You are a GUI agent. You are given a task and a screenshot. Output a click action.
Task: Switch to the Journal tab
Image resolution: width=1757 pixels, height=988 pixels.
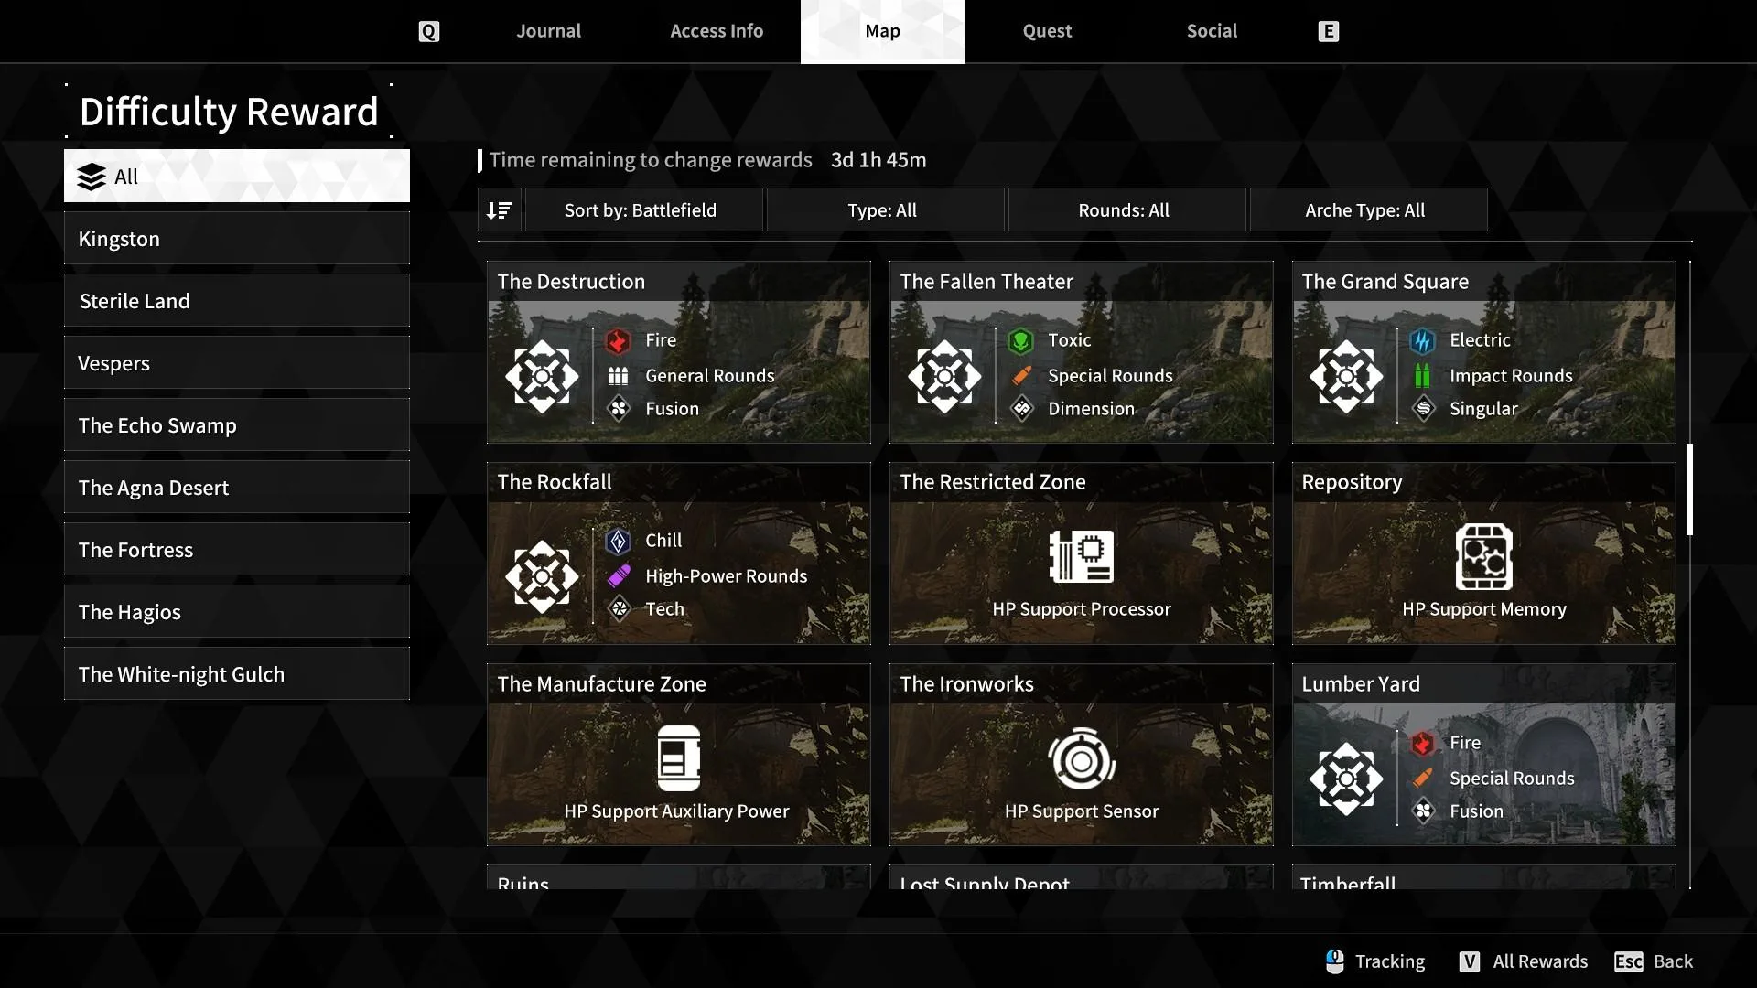pos(548,31)
